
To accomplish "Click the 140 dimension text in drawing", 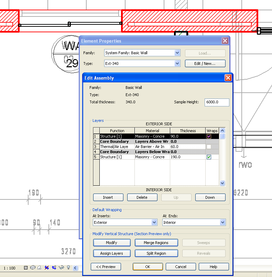I will (55, 222).
